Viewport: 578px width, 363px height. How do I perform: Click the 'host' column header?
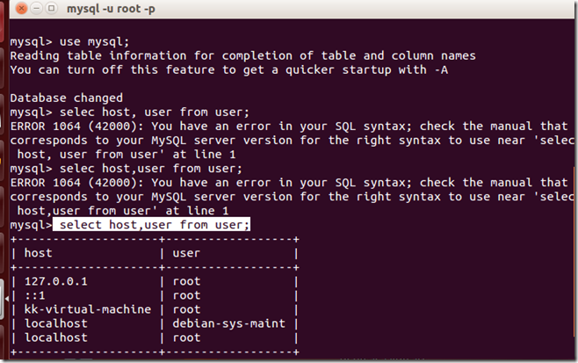39,253
